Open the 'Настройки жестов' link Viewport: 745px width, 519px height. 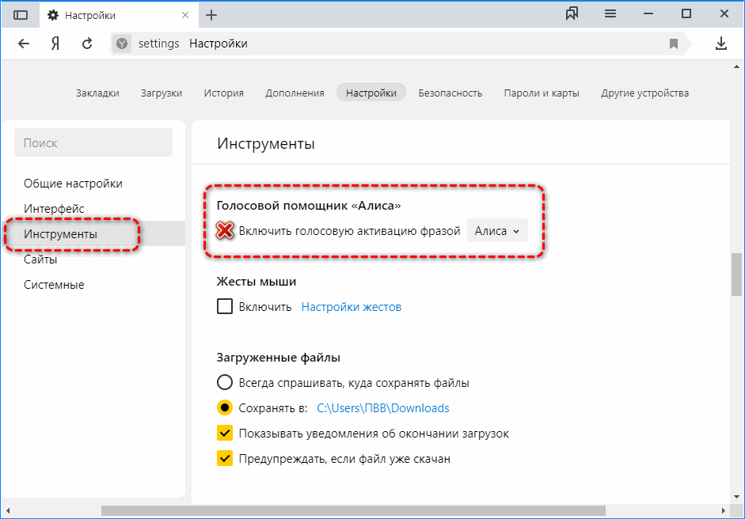tap(351, 307)
